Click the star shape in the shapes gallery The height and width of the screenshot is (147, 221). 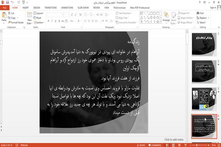point(158,21)
